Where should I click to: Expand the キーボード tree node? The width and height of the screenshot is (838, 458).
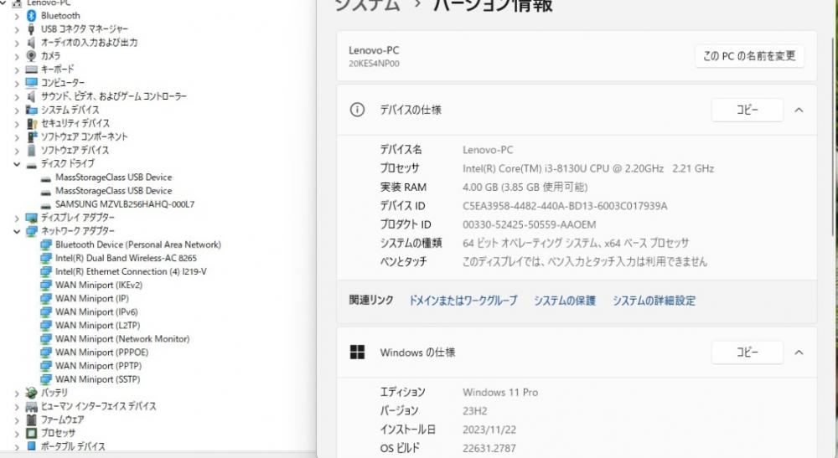(17, 69)
